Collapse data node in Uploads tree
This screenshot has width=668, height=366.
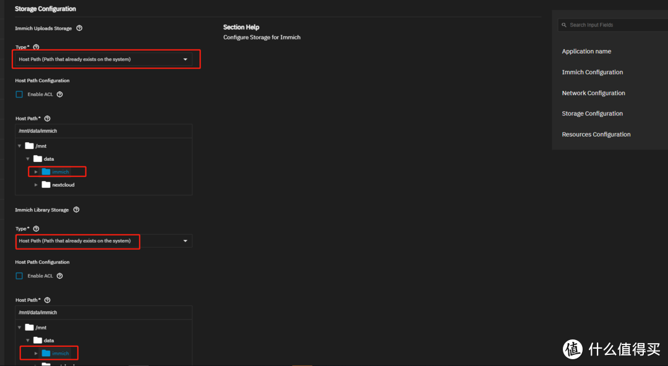[28, 159]
